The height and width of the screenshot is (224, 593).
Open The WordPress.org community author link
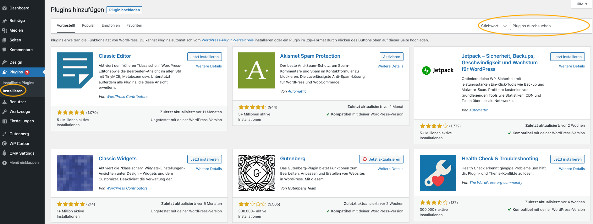(496, 183)
